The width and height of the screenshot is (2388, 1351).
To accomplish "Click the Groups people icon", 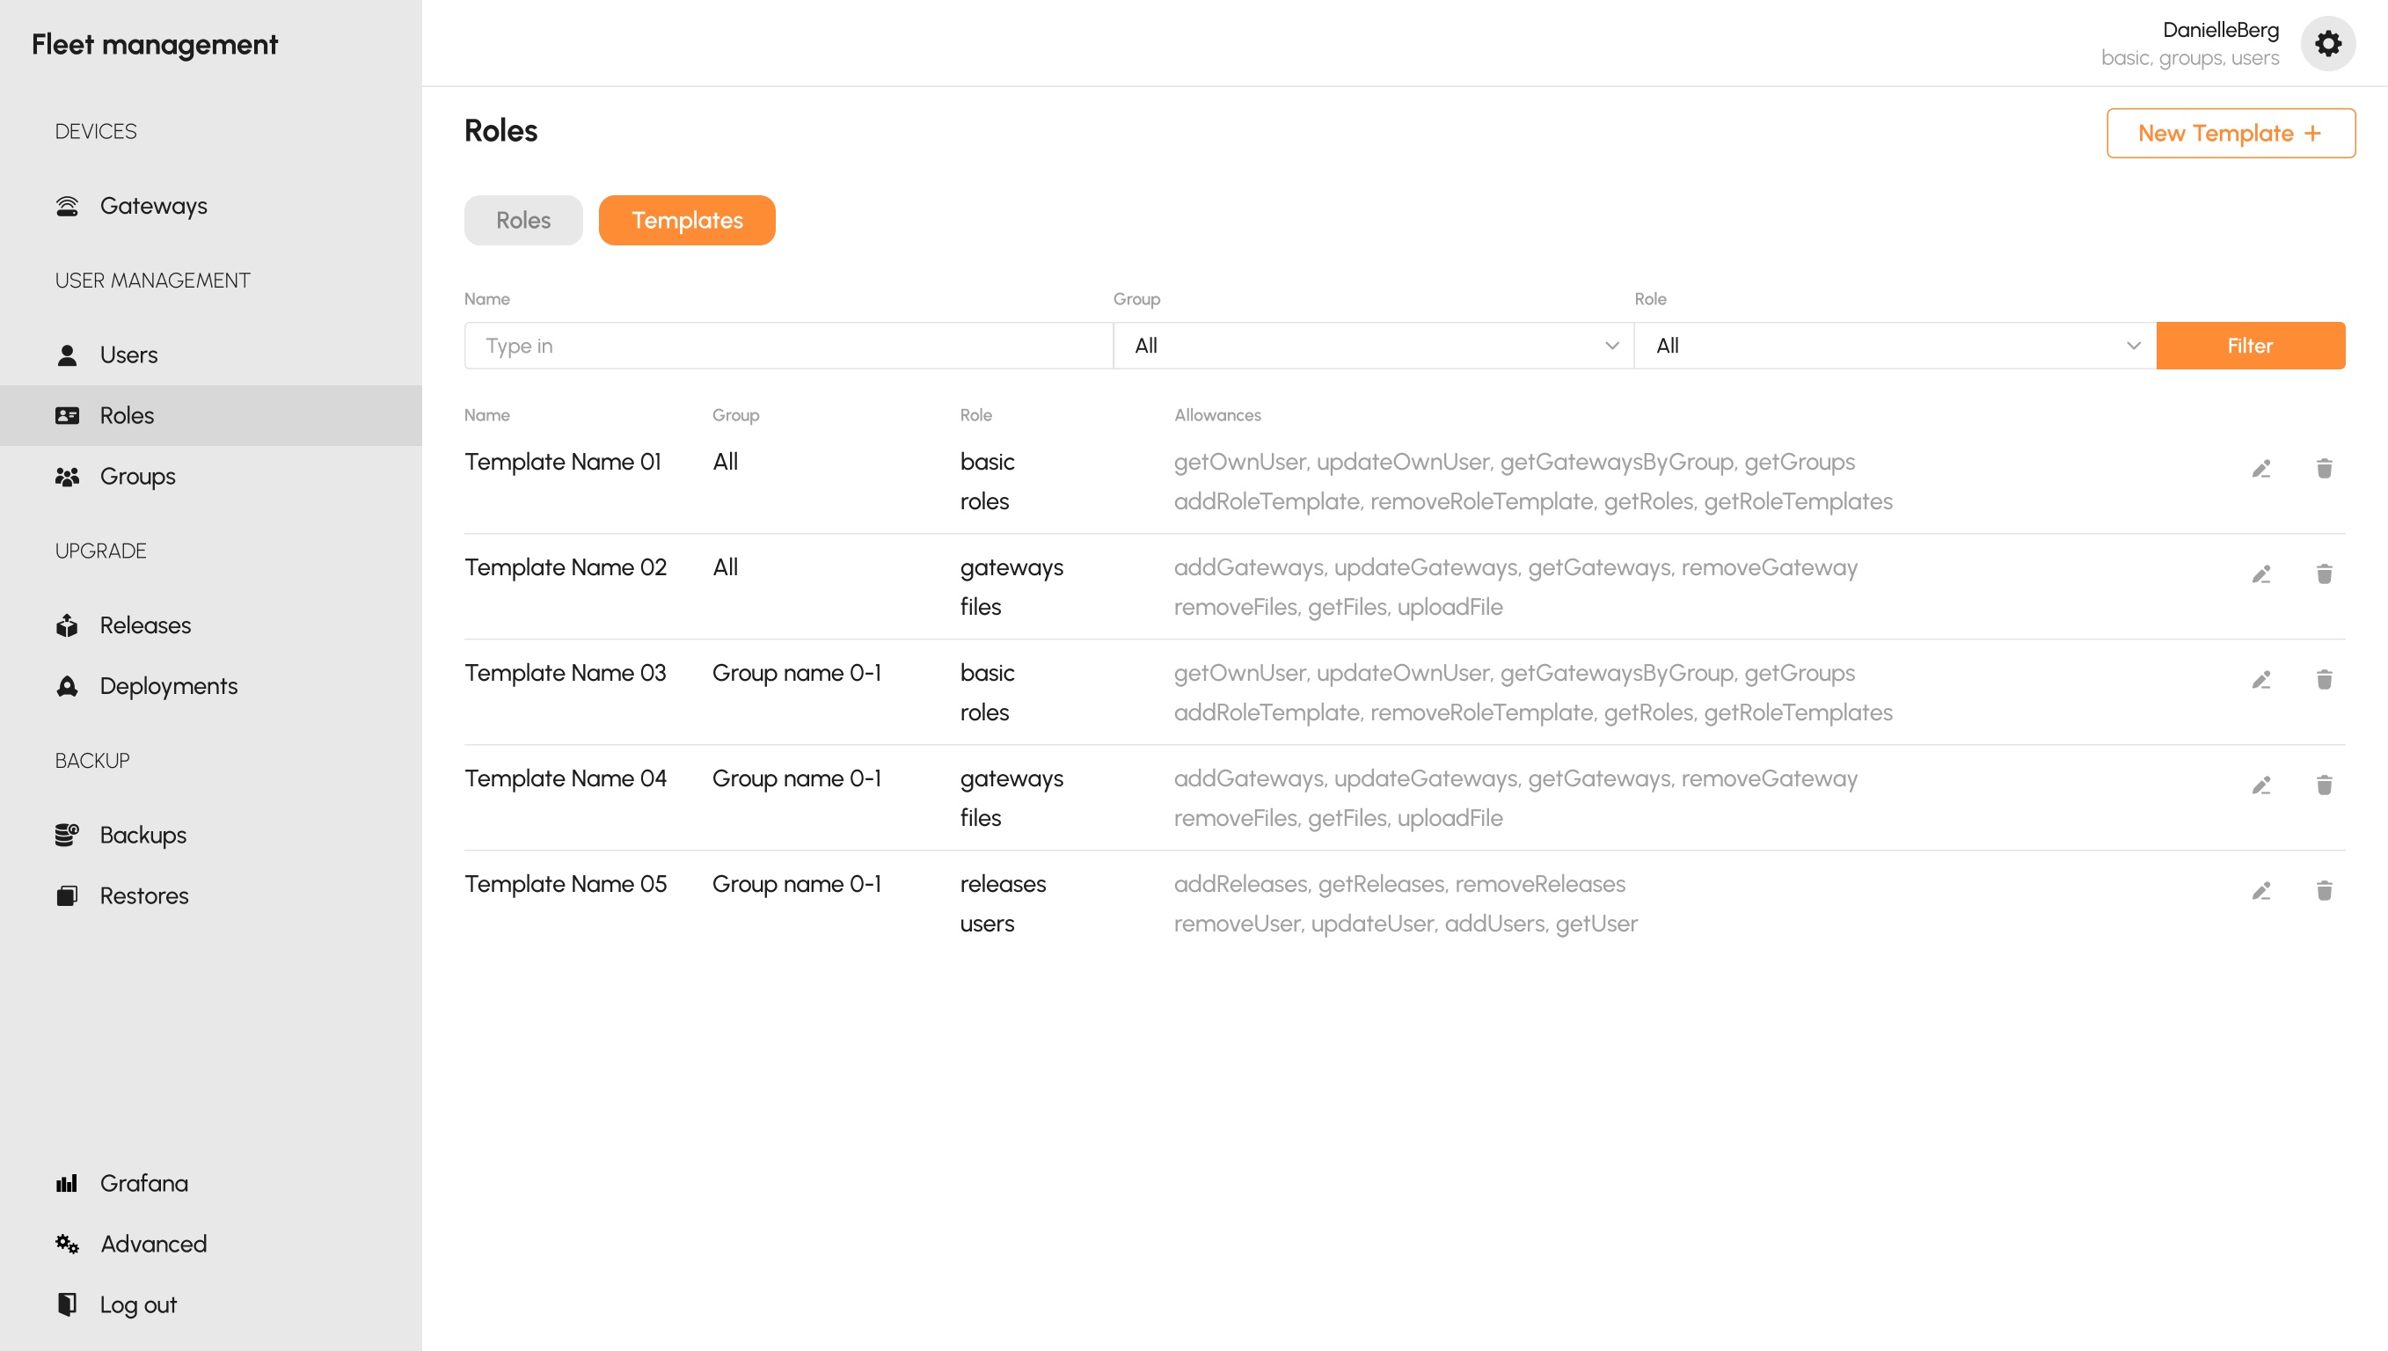I will (67, 477).
